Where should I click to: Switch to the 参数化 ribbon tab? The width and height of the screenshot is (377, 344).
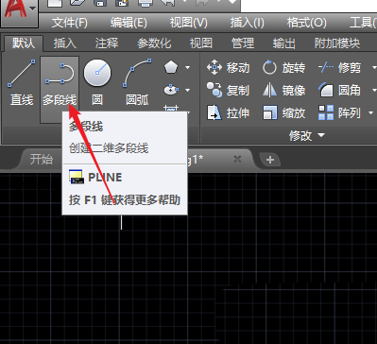(154, 43)
